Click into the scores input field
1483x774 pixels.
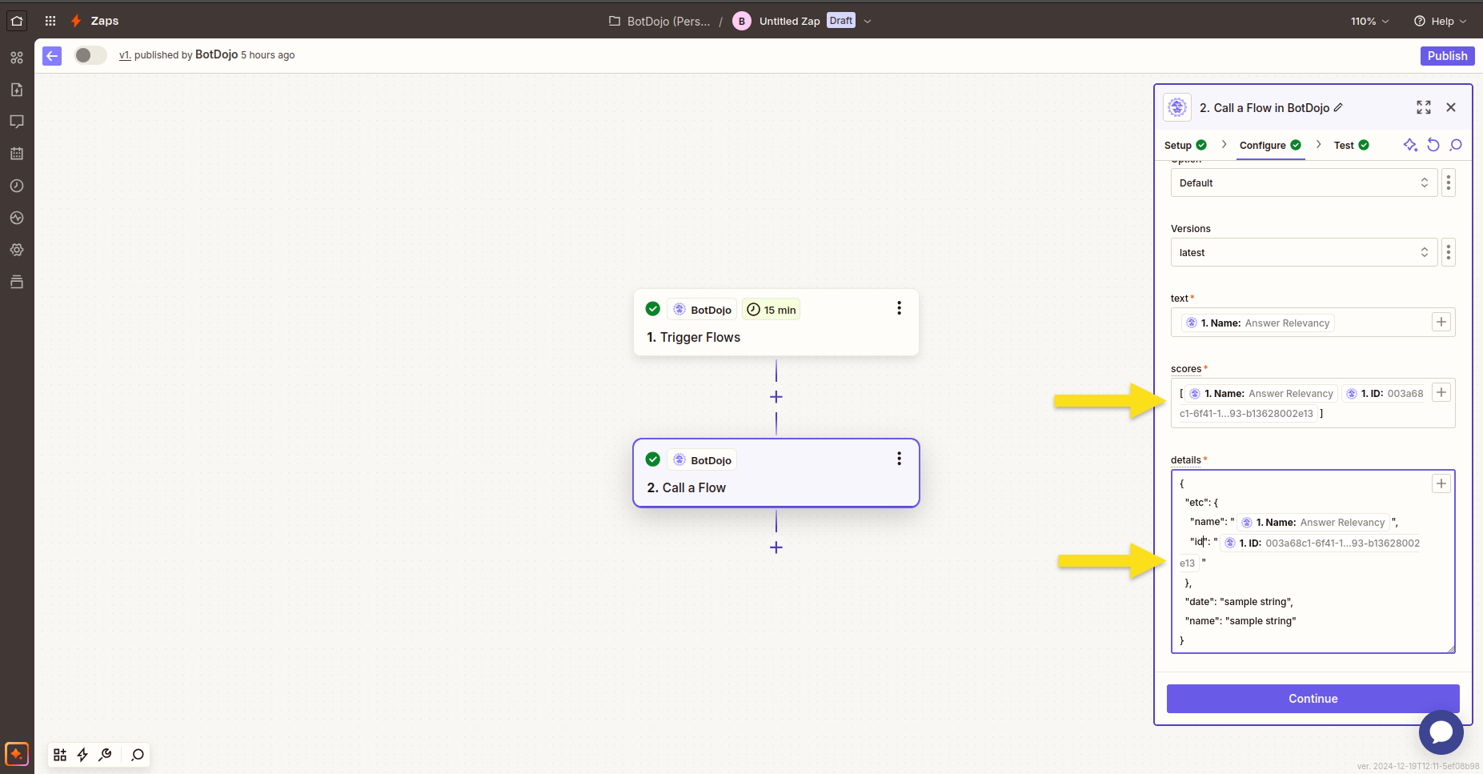pos(1313,403)
